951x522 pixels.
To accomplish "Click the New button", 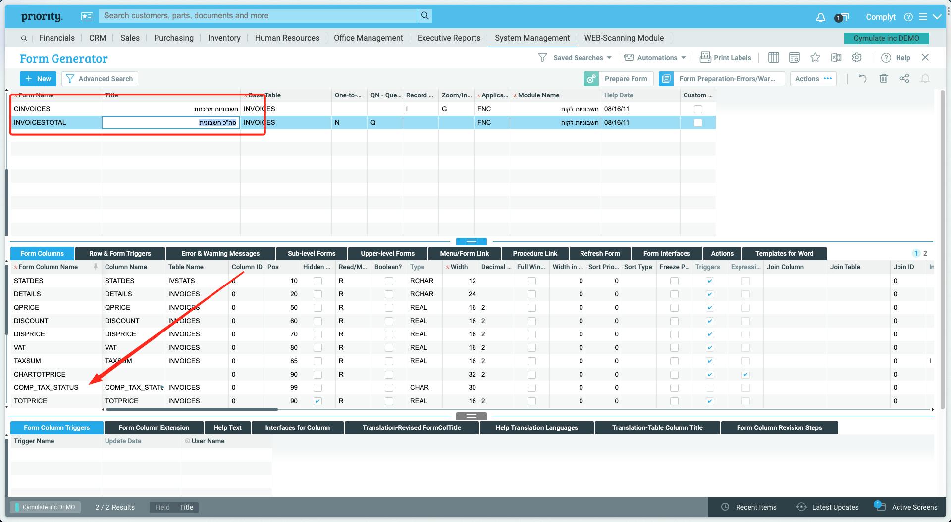I will click(x=39, y=79).
